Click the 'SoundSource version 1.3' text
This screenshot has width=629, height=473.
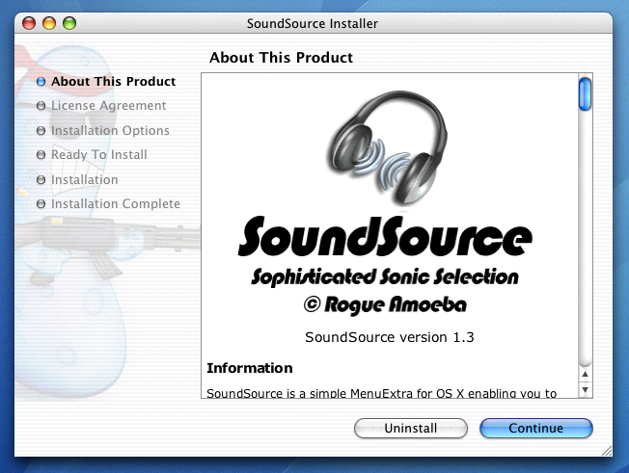click(389, 337)
